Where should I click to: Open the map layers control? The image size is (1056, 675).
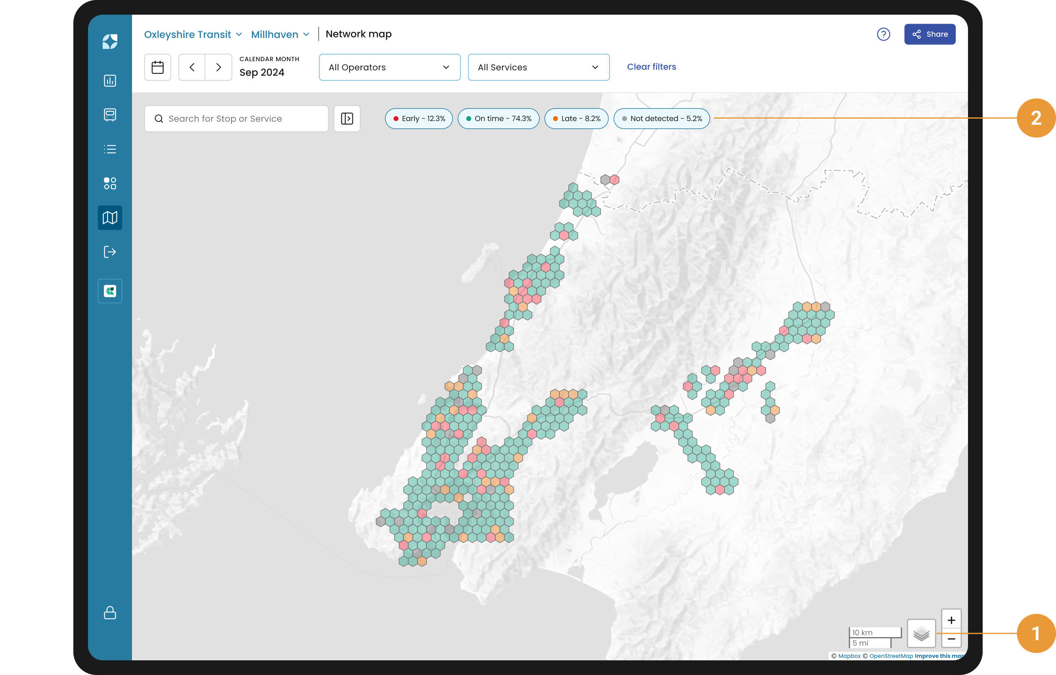click(921, 633)
